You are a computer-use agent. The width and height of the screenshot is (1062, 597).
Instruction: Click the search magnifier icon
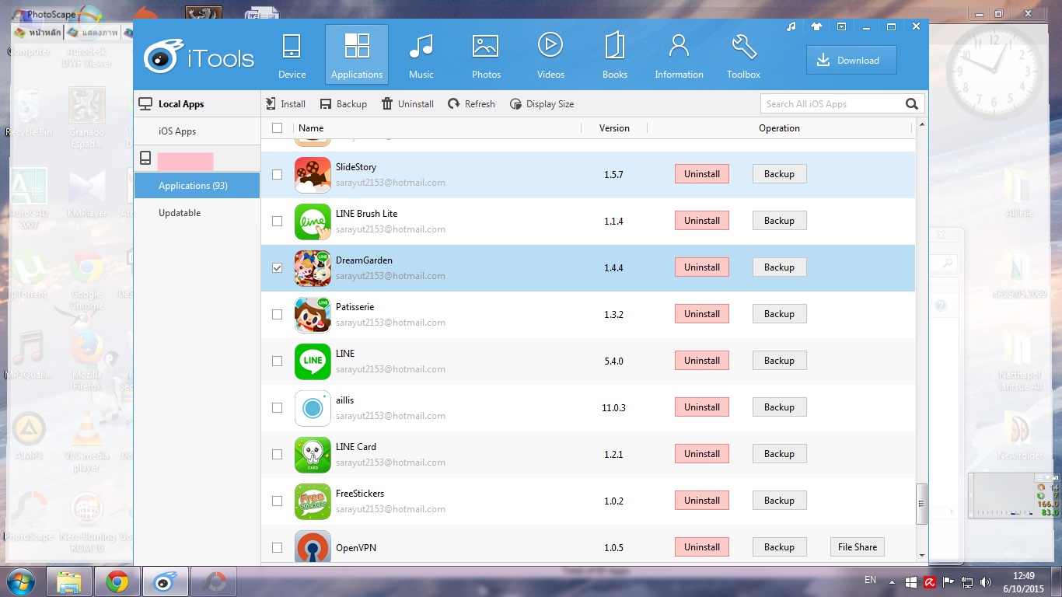click(912, 104)
